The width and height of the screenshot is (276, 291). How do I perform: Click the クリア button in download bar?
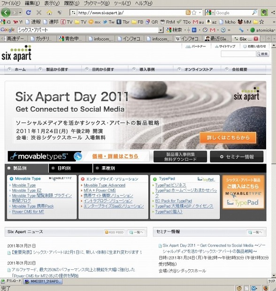[272, 281]
